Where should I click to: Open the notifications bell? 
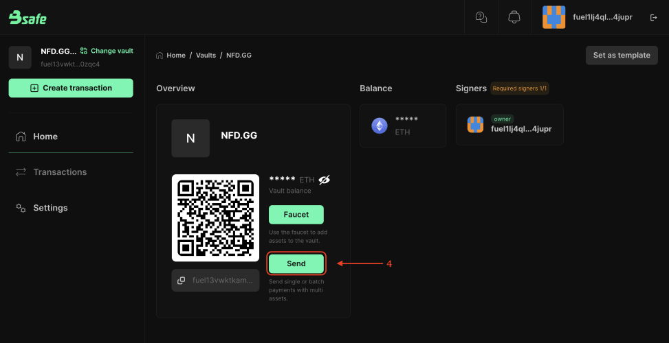click(x=514, y=17)
